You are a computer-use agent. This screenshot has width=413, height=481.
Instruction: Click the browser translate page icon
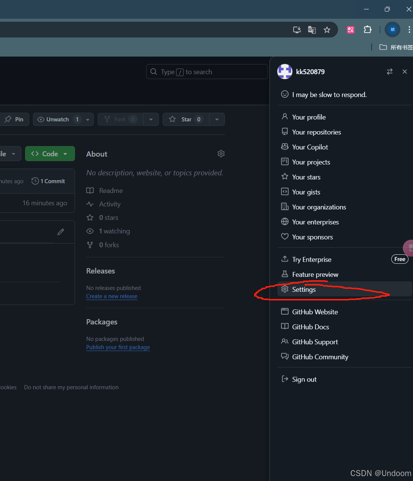click(x=312, y=30)
